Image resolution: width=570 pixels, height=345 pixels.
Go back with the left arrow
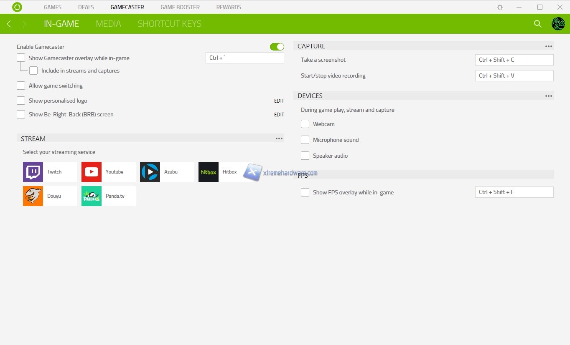(9, 24)
